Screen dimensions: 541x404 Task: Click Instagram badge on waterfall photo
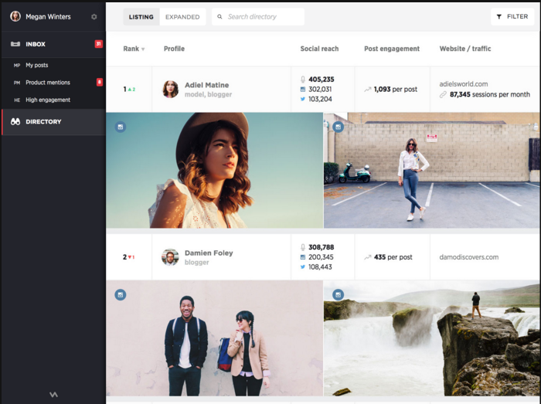pyautogui.click(x=339, y=295)
